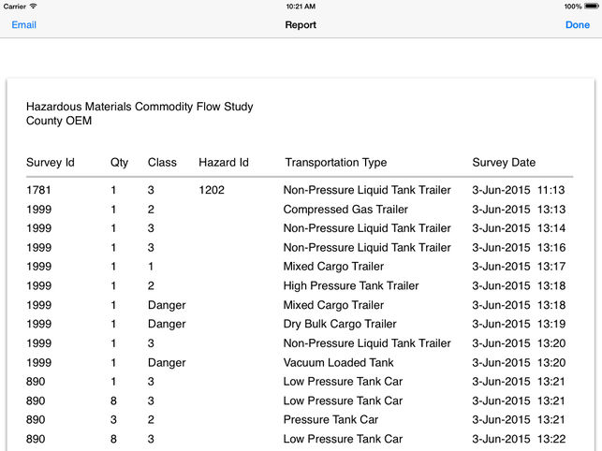Tap the High Pressure Tank Trailer entry
Image resolution: width=602 pixels, height=451 pixels.
tap(352, 286)
